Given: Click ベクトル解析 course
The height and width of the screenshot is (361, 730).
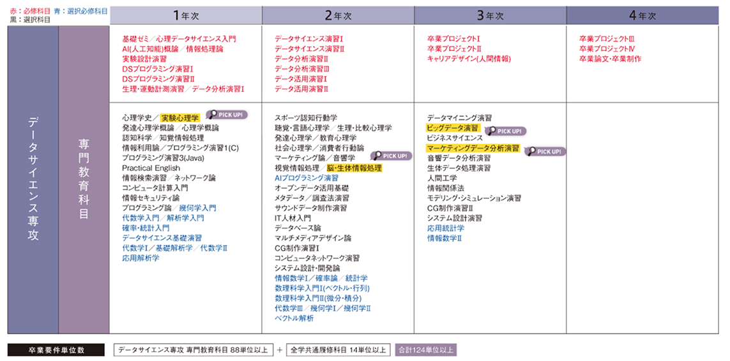Looking at the screenshot, I should tap(294, 318).
